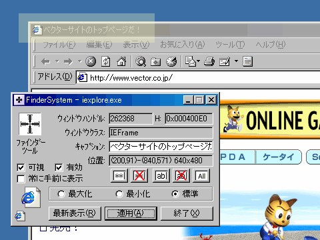Click large IE document icon in FinderSystem
Image resolution: width=320 pixels, height=240 pixels.
31,197
